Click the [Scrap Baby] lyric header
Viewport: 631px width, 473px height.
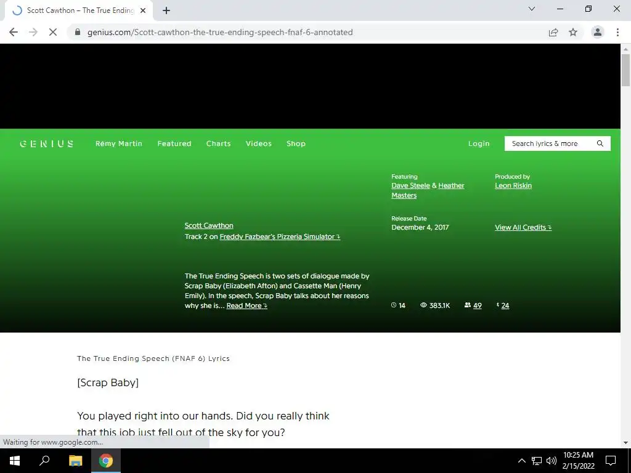(108, 382)
